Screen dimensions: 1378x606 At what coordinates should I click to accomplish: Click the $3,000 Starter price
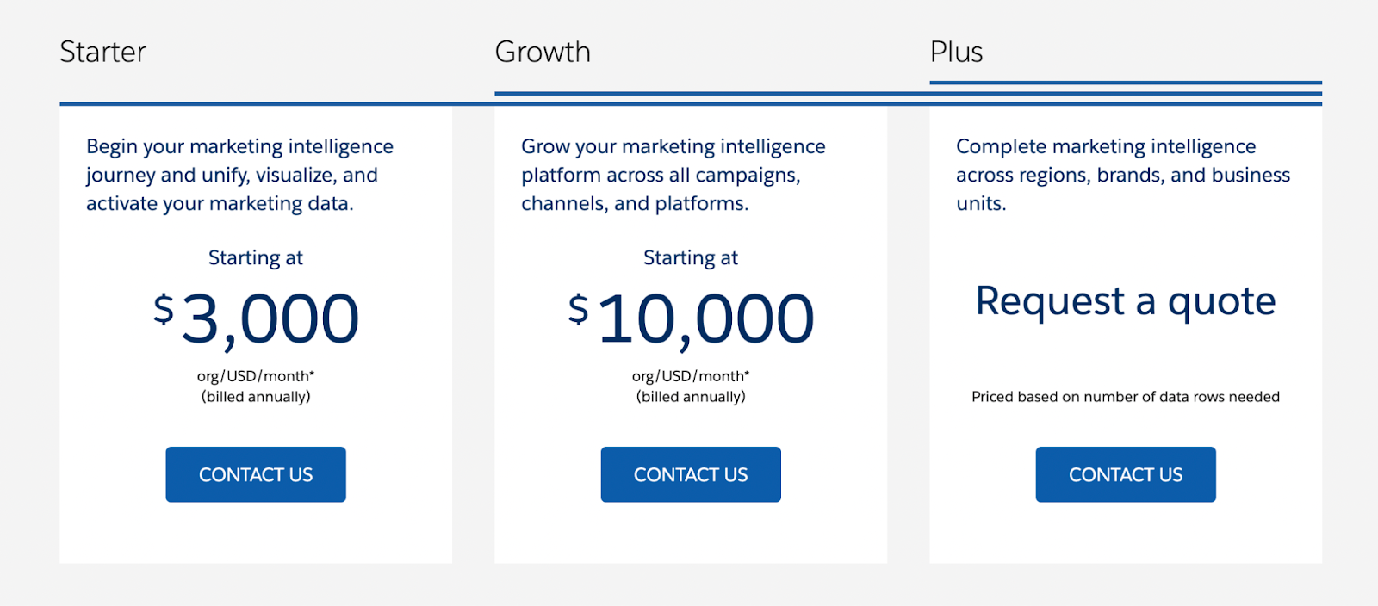tap(270, 319)
